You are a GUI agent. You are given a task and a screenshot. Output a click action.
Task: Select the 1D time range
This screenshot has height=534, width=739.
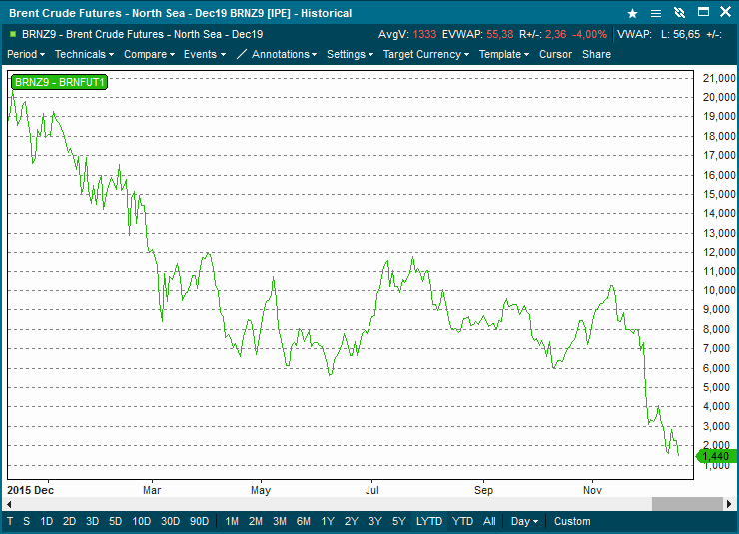pyautogui.click(x=46, y=521)
